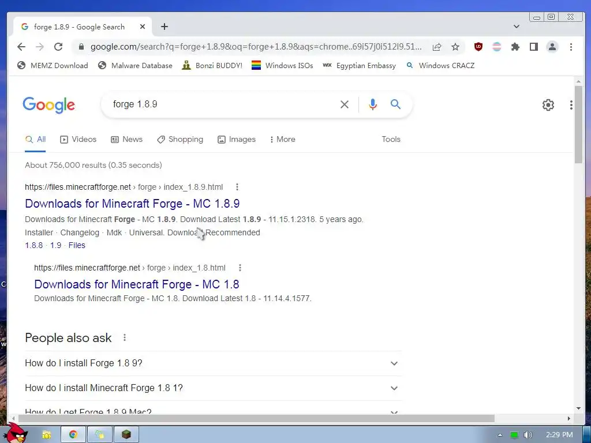Open the tab search dropdown chevron

coord(517,27)
